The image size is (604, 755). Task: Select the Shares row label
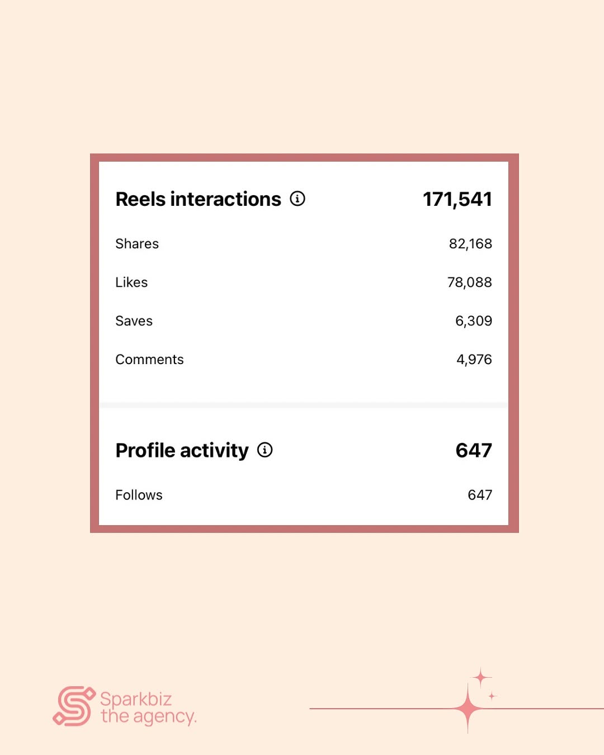tap(137, 244)
